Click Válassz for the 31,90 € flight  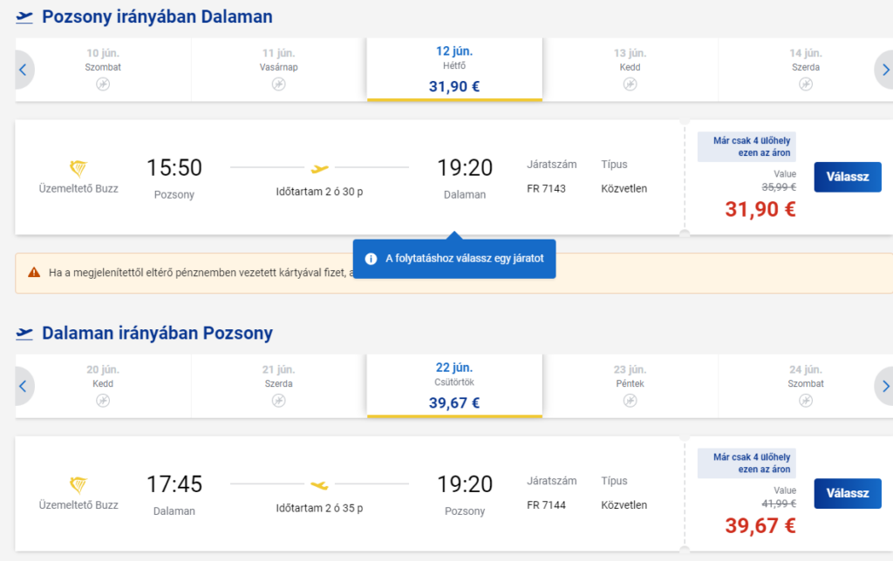tap(848, 177)
